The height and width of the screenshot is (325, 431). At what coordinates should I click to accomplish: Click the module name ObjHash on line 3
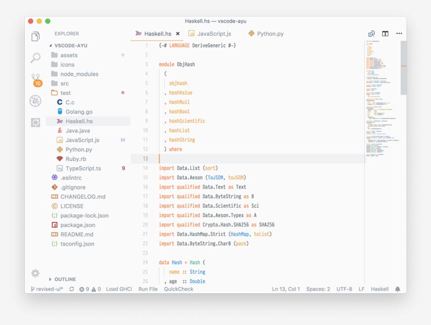click(x=186, y=64)
